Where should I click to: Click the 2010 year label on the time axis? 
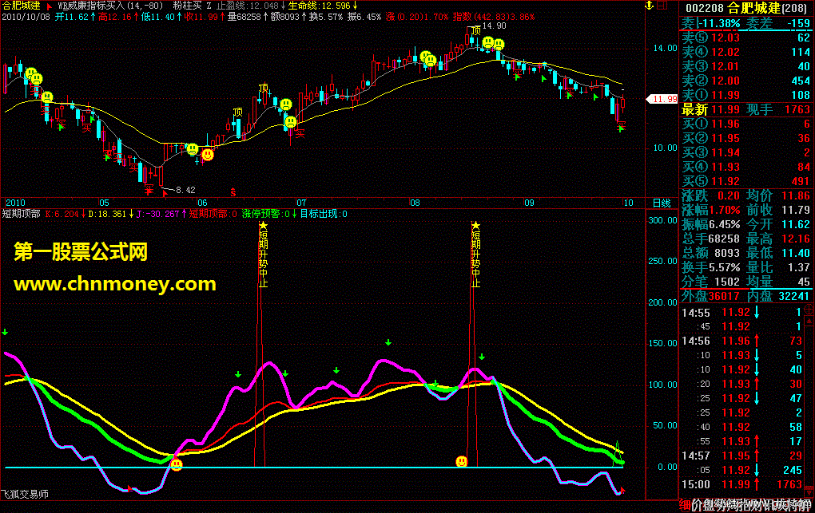pos(15,203)
